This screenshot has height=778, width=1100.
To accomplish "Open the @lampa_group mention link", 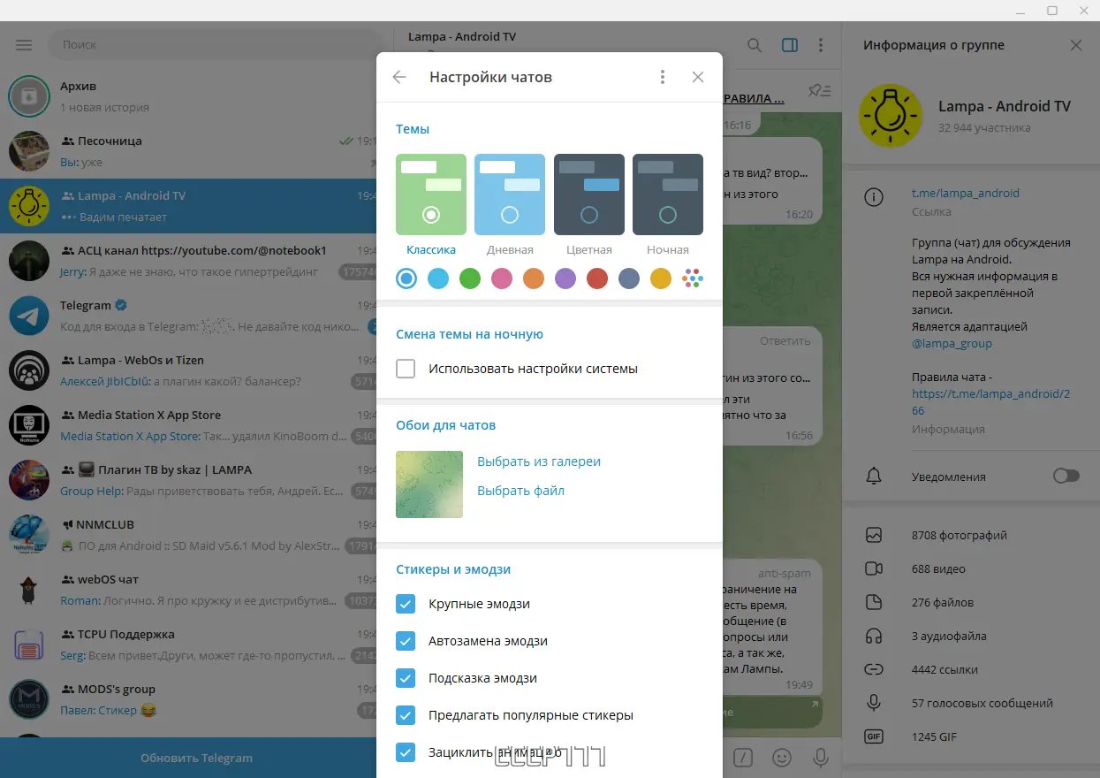I will pos(952,343).
